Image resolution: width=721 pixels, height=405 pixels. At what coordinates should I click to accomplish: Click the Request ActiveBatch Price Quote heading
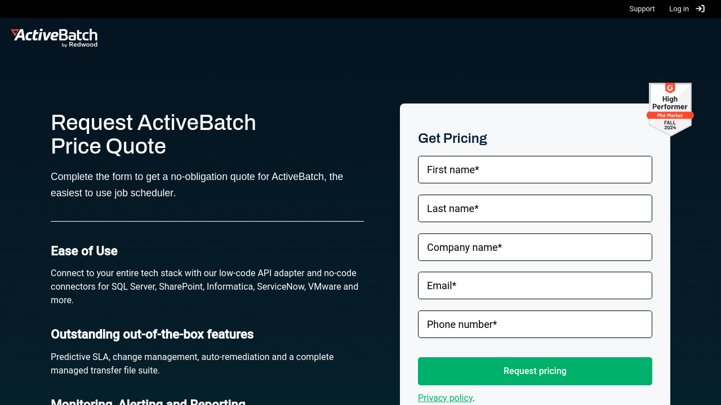(153, 134)
